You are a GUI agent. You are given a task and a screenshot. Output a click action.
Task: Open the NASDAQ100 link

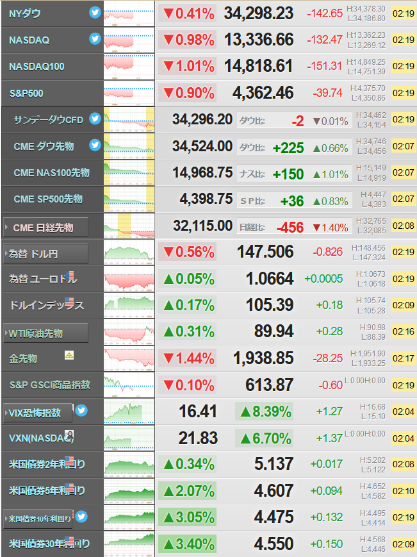37,67
